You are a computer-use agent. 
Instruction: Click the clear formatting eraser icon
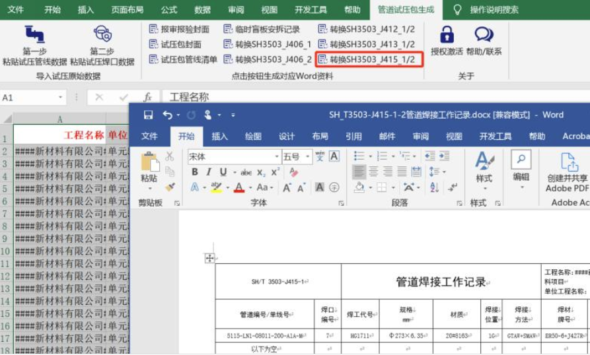(294, 172)
